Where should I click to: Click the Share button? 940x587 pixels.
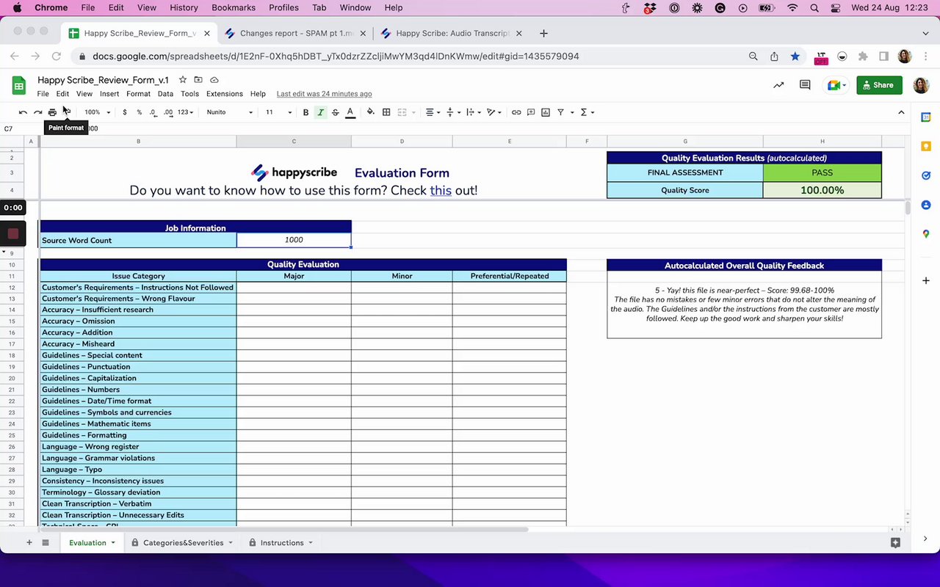tap(879, 85)
